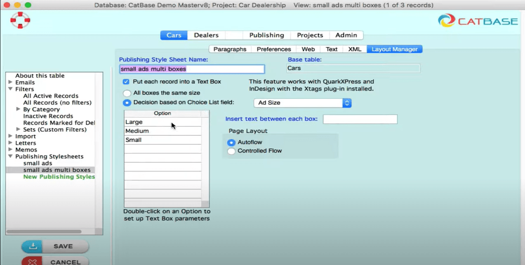Click the download icon on SAVE button
Viewport: 525px width, 265px height.
click(x=34, y=246)
